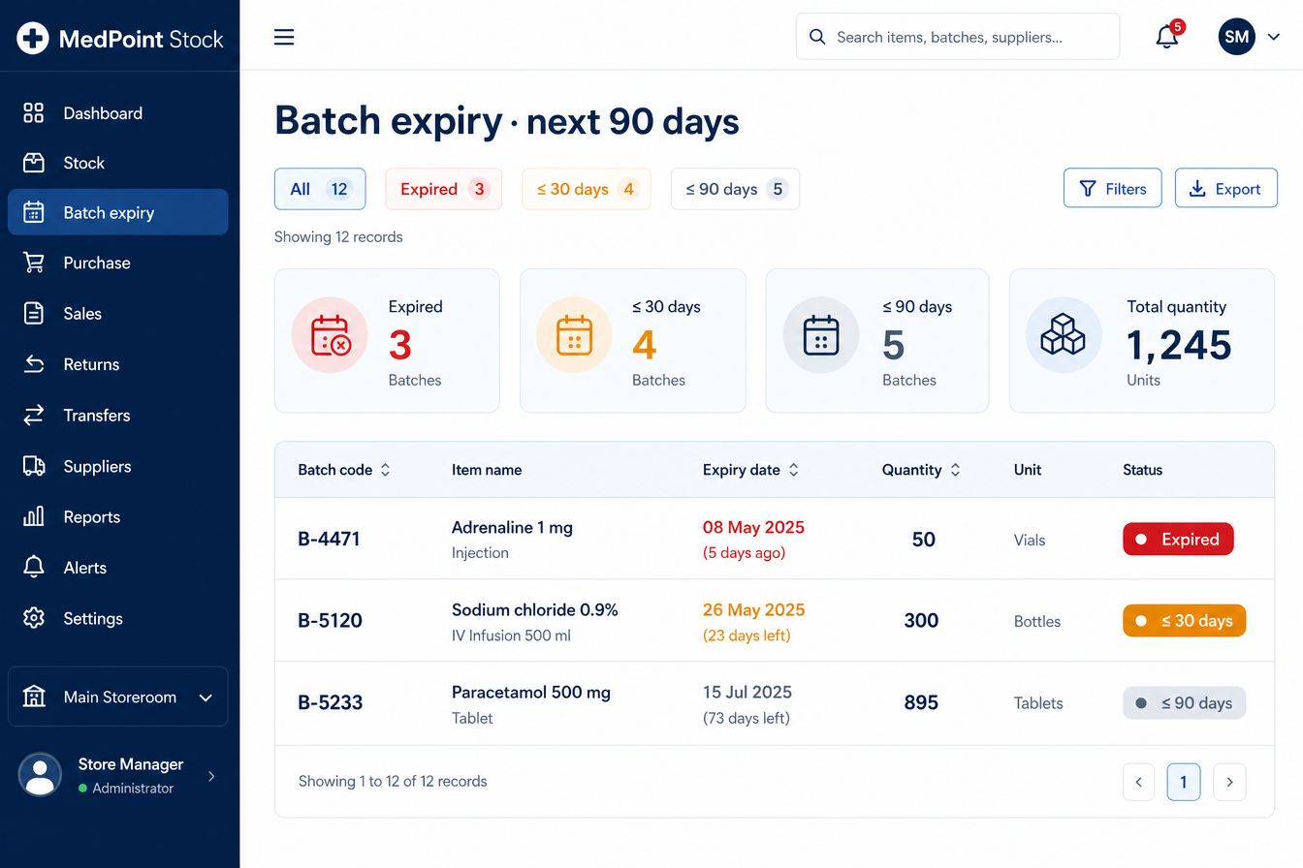Open Dashboard from the sidebar

tap(118, 113)
